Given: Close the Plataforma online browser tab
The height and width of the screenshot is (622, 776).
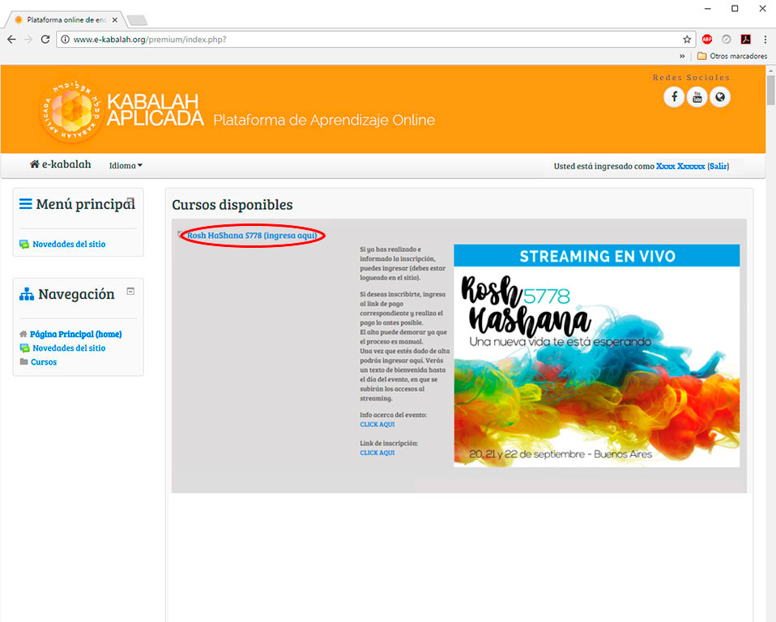Looking at the screenshot, I should pyautogui.click(x=114, y=19).
